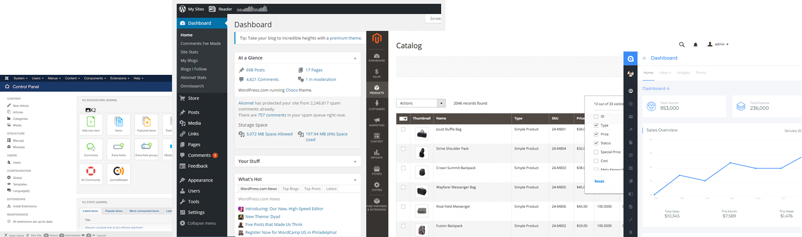Open the Magento Sales sidebar icon
This screenshot has height=237, width=802.
[377, 74]
